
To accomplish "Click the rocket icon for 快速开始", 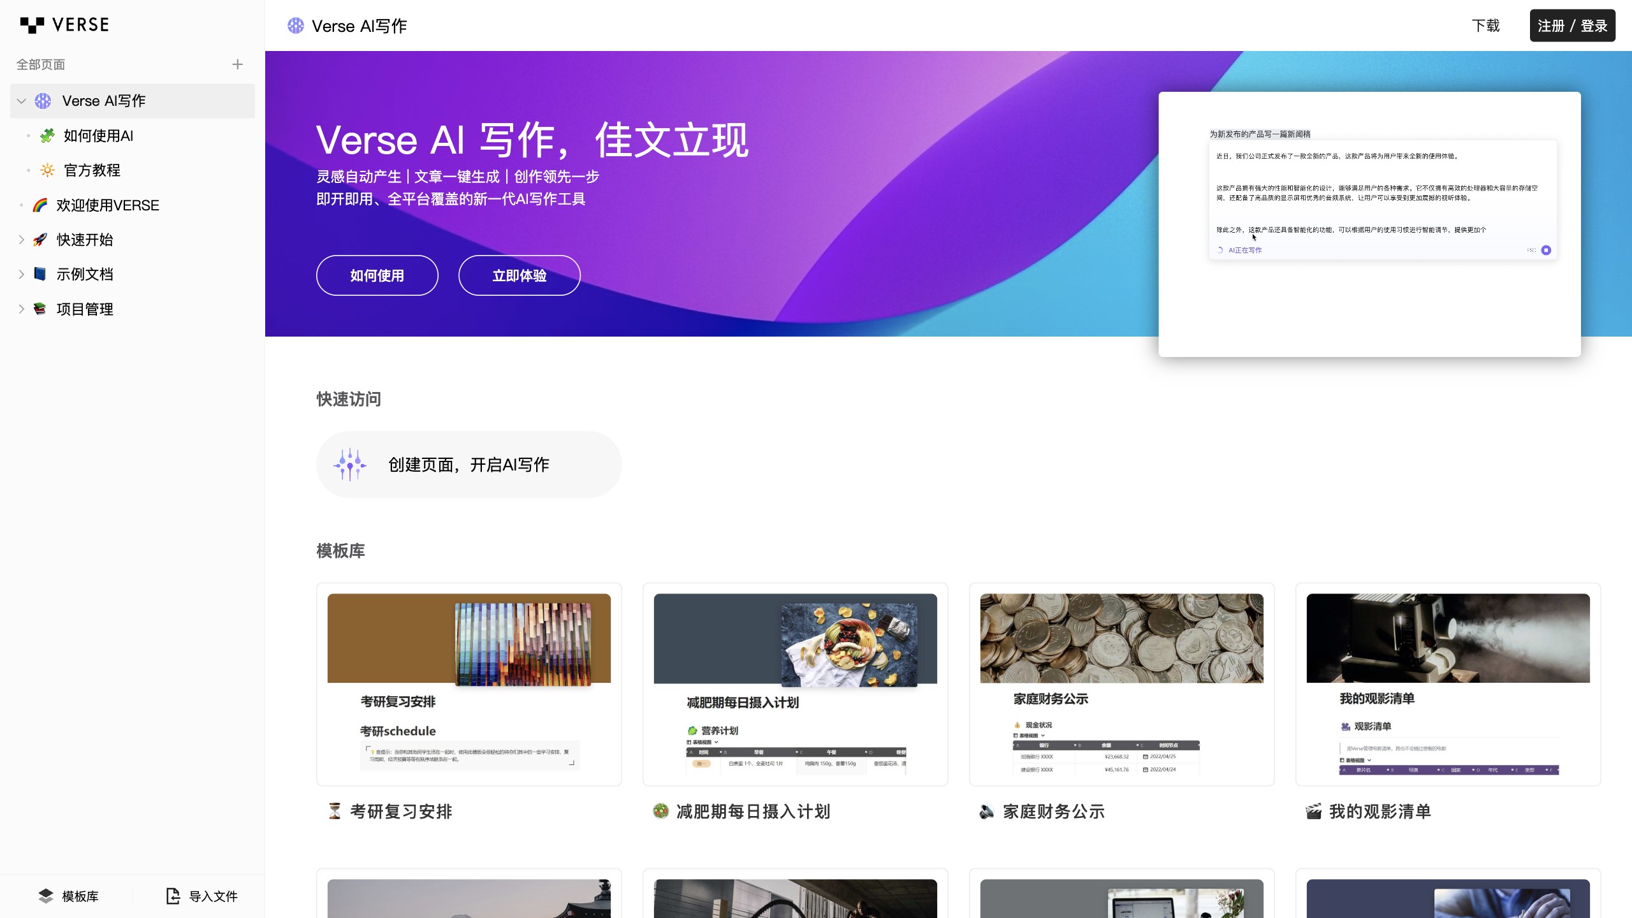I will tap(39, 239).
